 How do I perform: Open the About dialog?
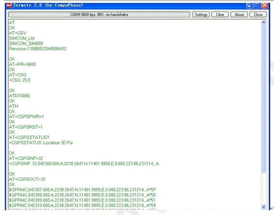[x=239, y=14]
